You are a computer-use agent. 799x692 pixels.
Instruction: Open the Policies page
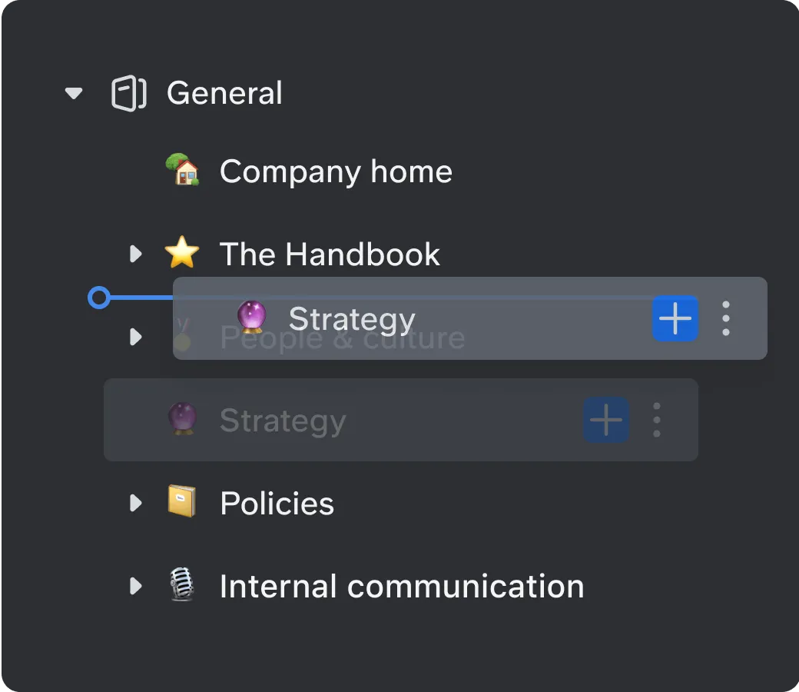click(x=277, y=504)
